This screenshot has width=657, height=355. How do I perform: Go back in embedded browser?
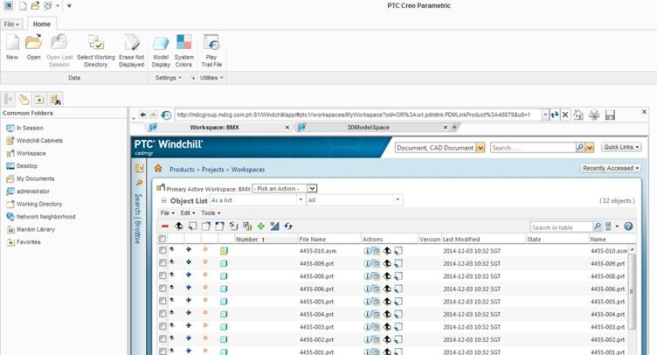143,115
